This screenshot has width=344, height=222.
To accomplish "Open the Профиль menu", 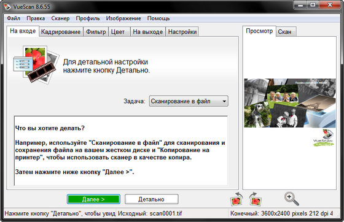I will tap(88, 18).
